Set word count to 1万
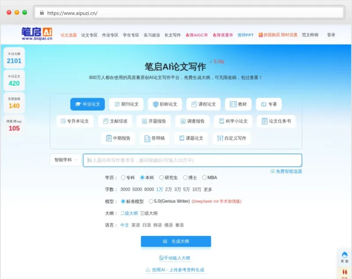 [160, 189]
